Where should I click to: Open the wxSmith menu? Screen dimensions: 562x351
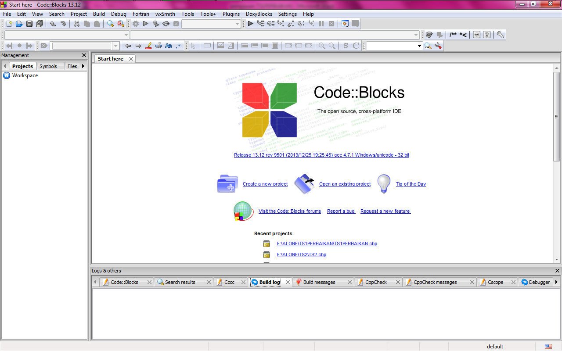165,14
